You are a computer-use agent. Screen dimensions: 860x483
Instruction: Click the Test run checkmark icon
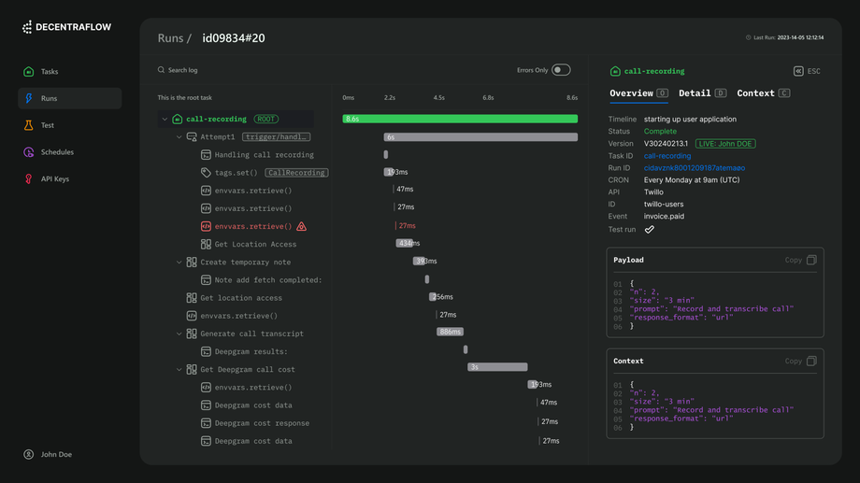(650, 229)
